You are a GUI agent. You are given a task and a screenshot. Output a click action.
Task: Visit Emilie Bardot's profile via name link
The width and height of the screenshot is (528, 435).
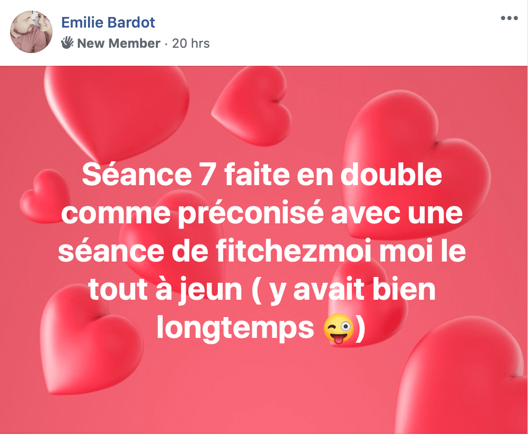click(108, 23)
